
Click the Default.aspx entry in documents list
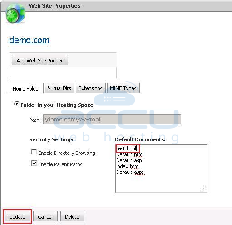[130, 172]
